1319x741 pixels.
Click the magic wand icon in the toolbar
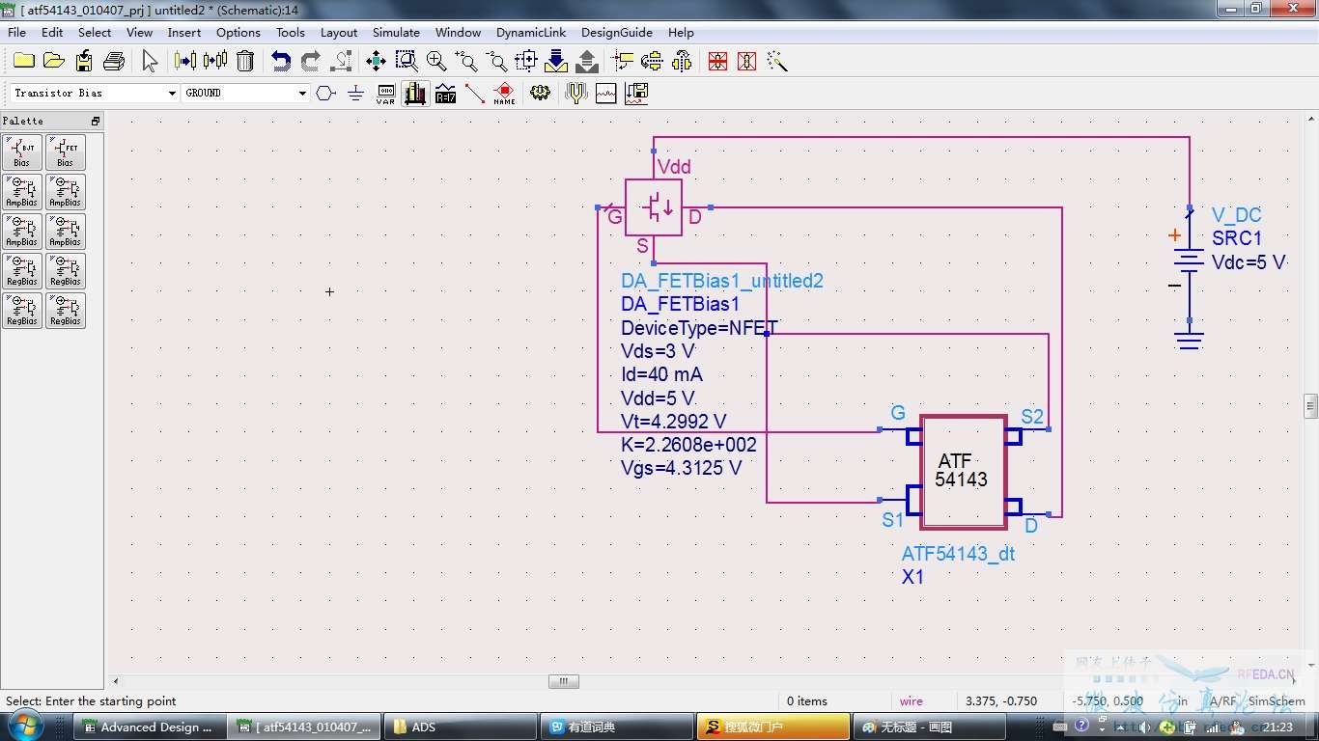777,61
